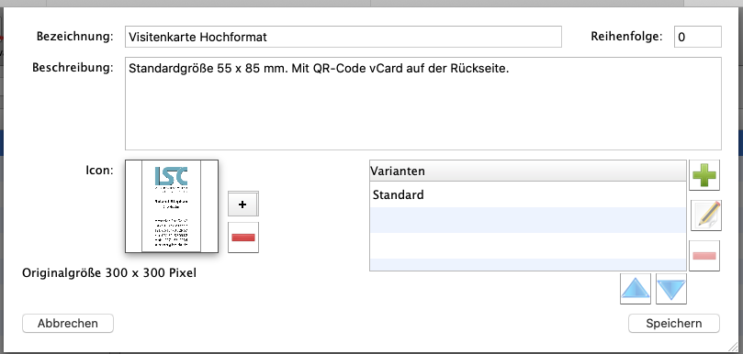Click the Reihenfolge label

click(x=626, y=37)
